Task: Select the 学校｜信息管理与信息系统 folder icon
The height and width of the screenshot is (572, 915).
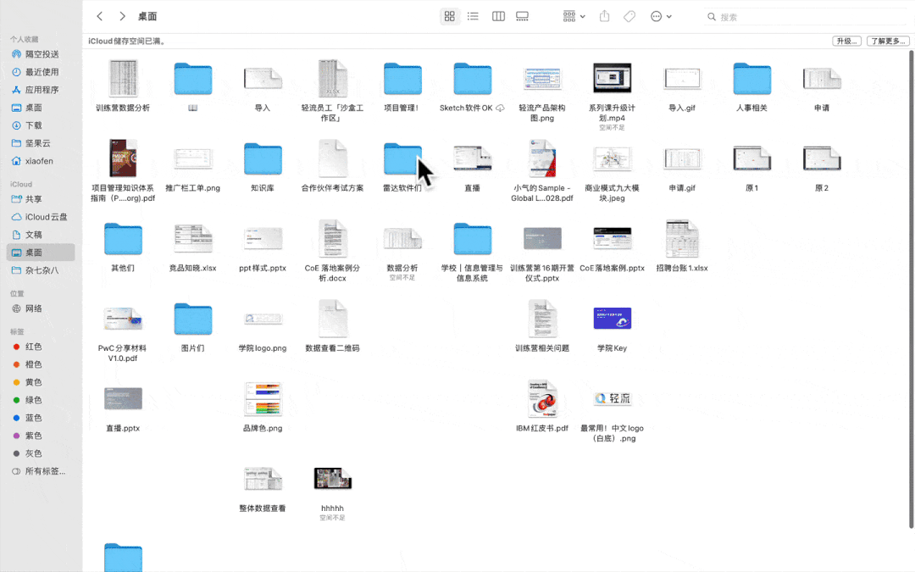Action: (x=473, y=239)
